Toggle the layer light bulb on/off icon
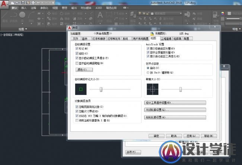Viewport: 242px width, 165px height. (140, 13)
